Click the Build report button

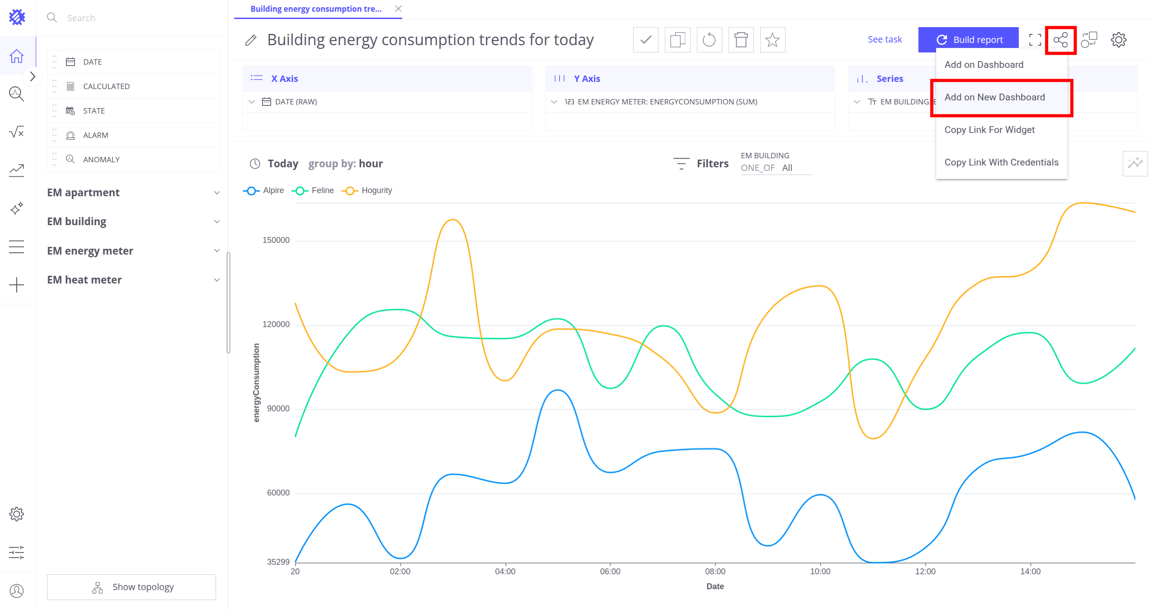click(968, 40)
